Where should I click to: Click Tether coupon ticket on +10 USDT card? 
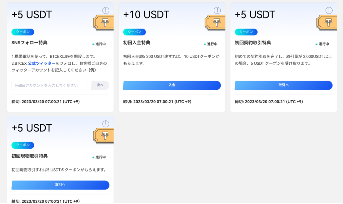(215, 23)
